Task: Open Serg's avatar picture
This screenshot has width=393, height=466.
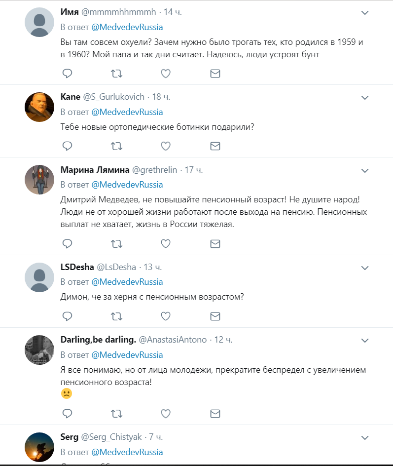Action: click(x=39, y=446)
